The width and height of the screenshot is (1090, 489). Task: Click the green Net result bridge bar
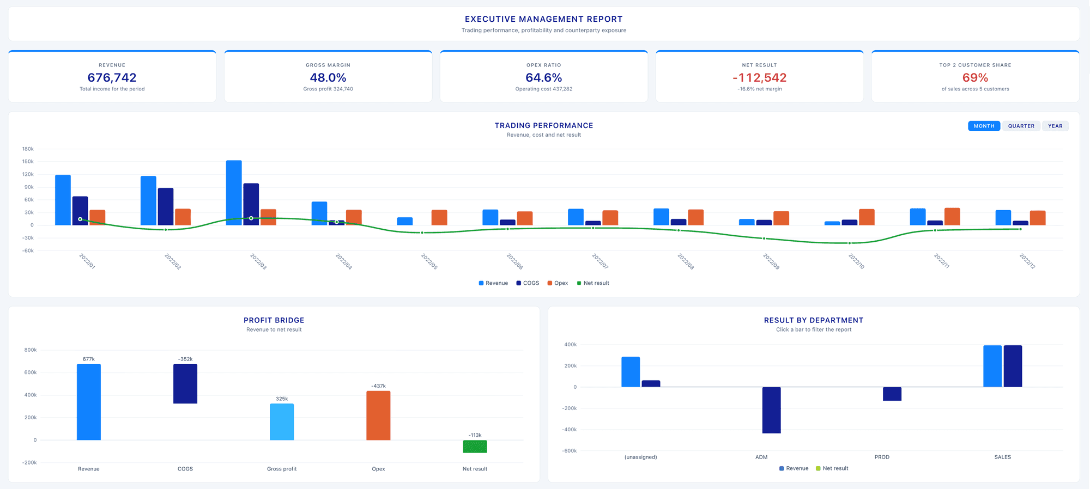pos(475,447)
